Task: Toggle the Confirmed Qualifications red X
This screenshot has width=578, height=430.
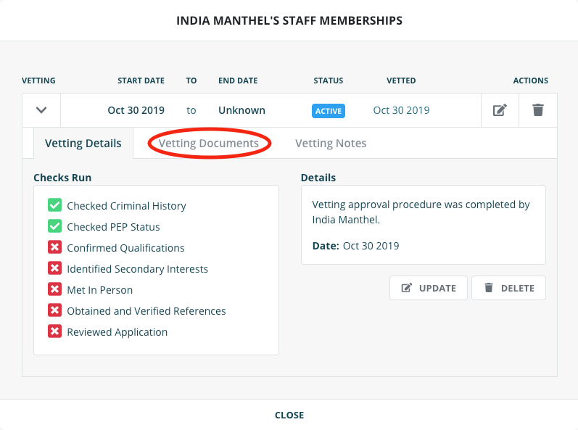Action: tap(54, 248)
